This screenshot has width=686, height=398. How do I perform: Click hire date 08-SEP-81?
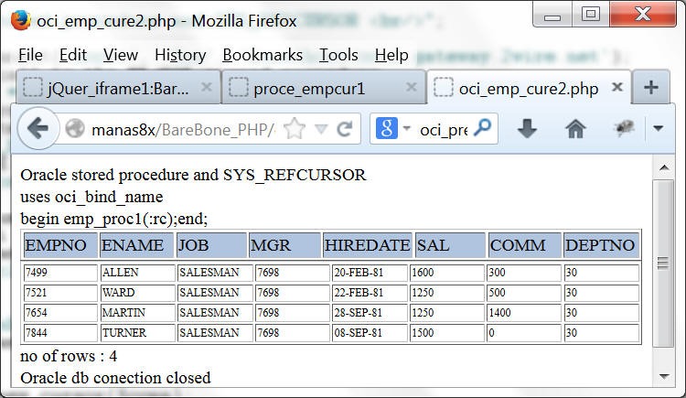(370, 333)
